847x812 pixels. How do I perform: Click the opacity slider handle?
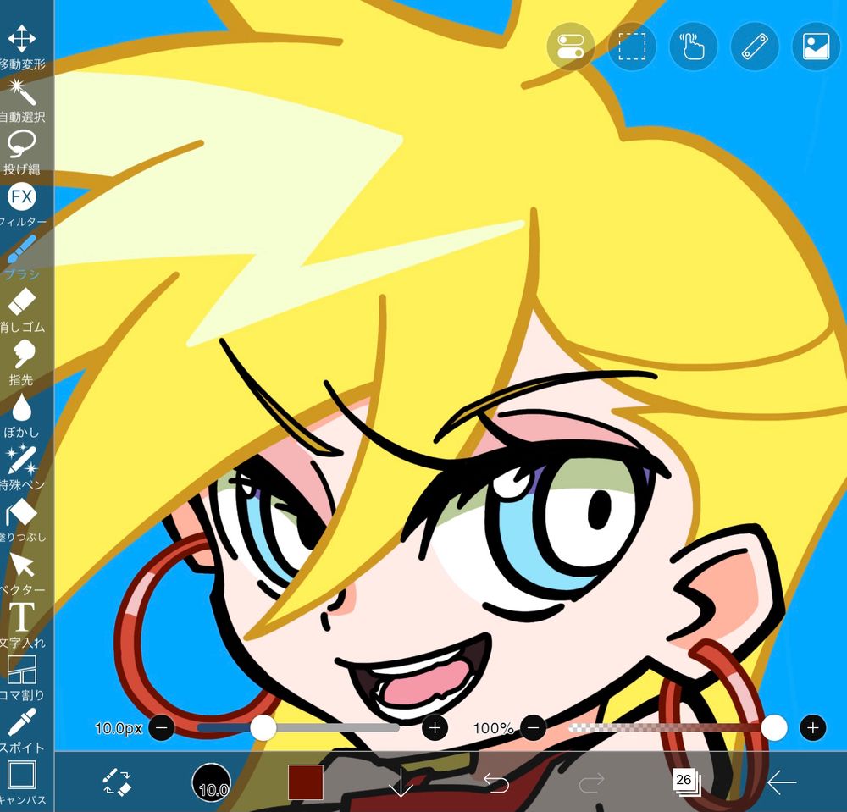(x=774, y=728)
